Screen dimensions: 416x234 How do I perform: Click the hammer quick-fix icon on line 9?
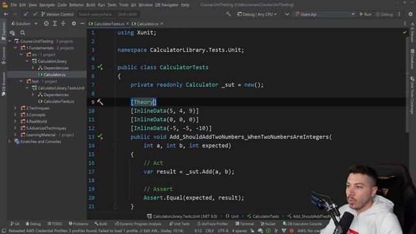pyautogui.click(x=100, y=102)
